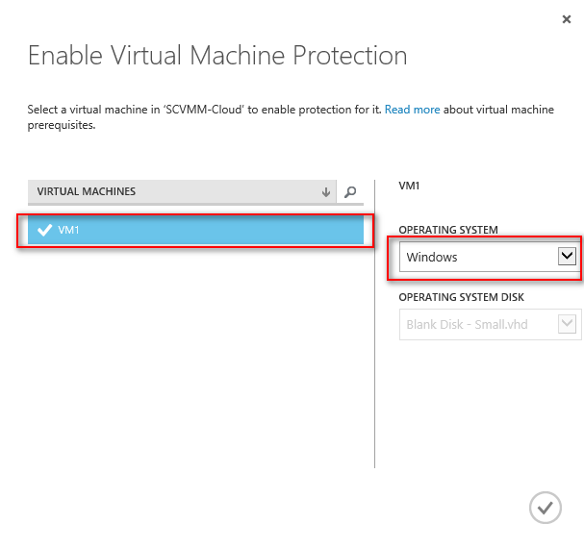Click the OPERATING SYSTEM field label
The image size is (584, 548).
click(449, 231)
